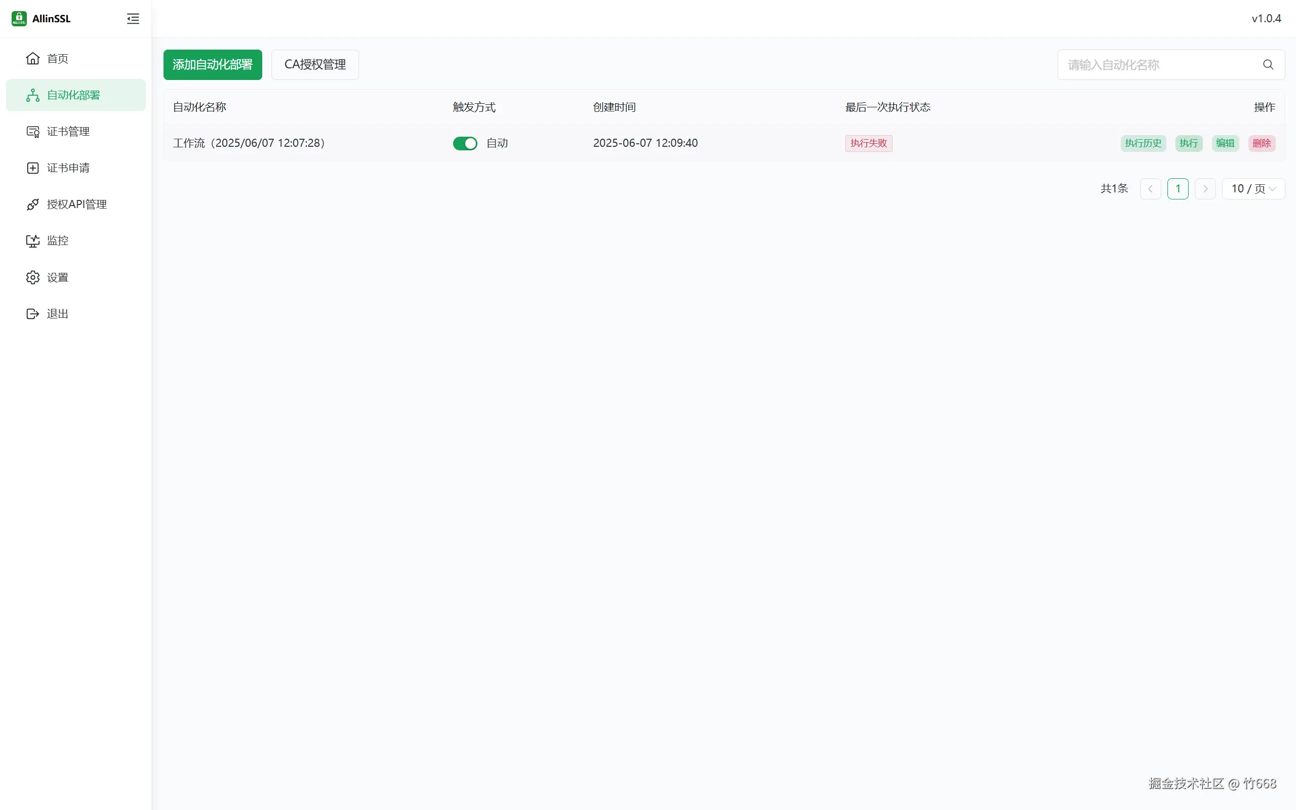View 执行历史 for the workflow
The image size is (1296, 810).
pos(1143,144)
